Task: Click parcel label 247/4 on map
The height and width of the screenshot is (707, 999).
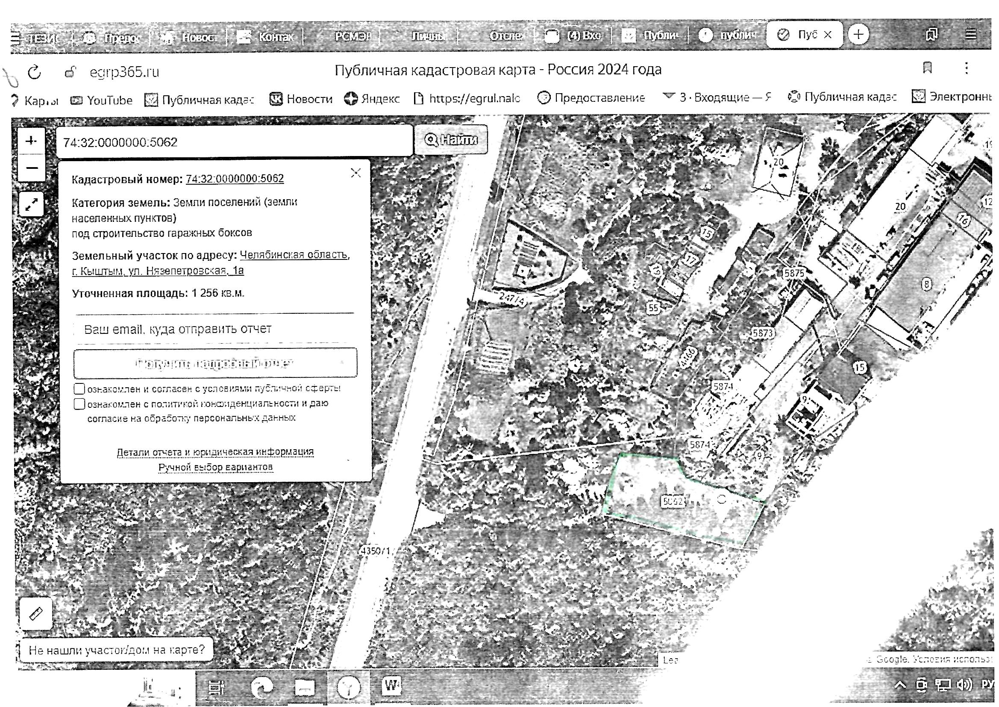Action: pos(512,298)
